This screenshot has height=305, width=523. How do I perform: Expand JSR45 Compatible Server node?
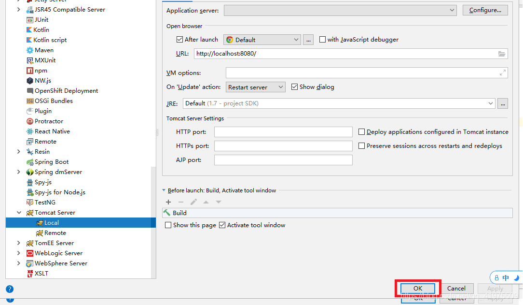[19, 10]
